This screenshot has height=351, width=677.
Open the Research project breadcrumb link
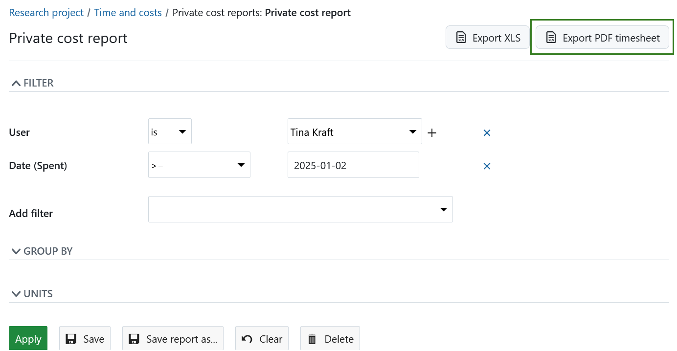coord(46,12)
